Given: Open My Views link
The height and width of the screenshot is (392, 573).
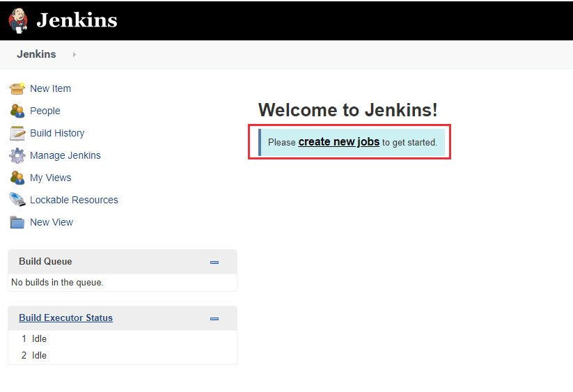Looking at the screenshot, I should click(x=50, y=178).
